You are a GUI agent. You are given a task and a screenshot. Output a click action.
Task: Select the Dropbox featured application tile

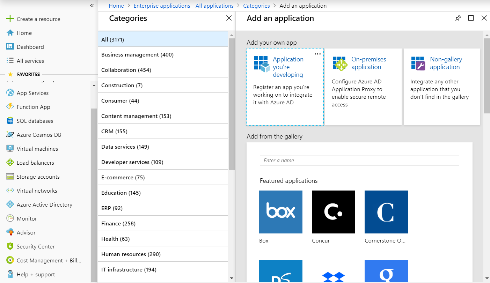(x=334, y=271)
